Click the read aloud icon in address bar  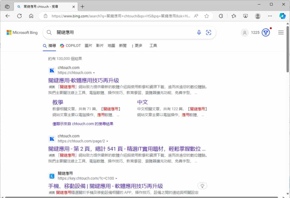coord(196,16)
